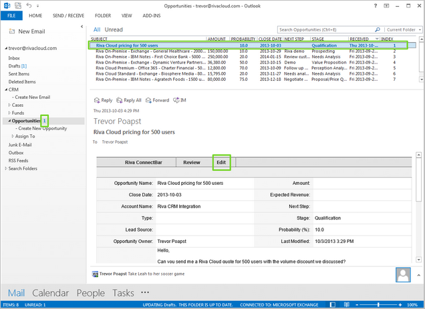The width and height of the screenshot is (425, 309).
Task: Select the Riva Cloud pricing for 500 users row
Action: pyautogui.click(x=253, y=45)
